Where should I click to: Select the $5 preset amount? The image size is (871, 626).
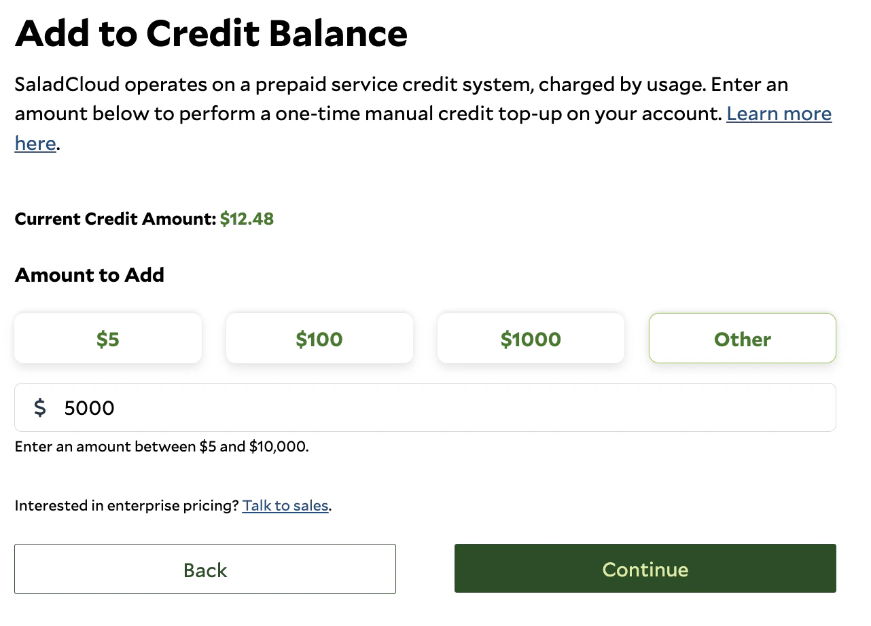click(x=108, y=338)
